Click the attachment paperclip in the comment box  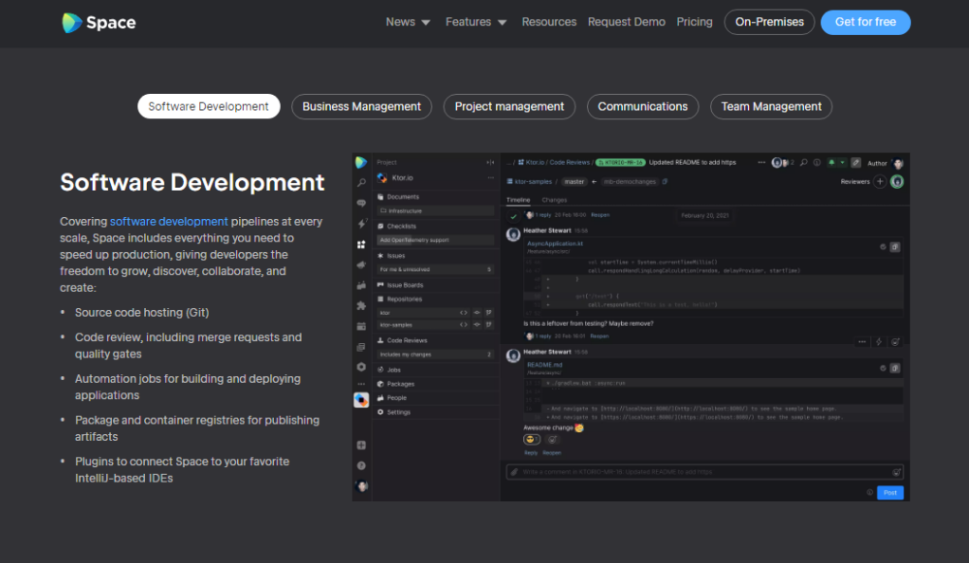(x=514, y=472)
